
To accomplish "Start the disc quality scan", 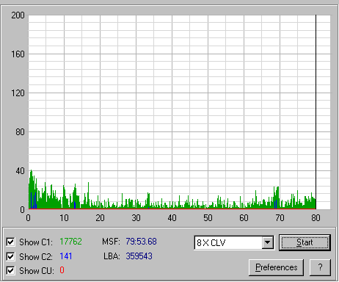I will pyautogui.click(x=305, y=242).
